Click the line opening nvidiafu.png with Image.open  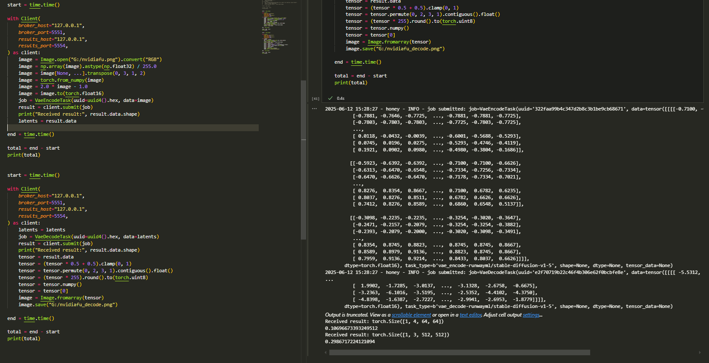click(90, 59)
